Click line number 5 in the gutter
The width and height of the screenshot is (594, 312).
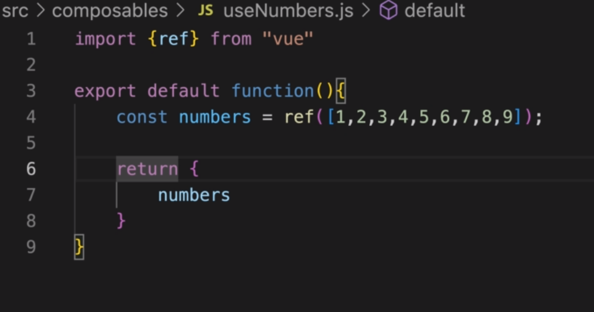31,143
